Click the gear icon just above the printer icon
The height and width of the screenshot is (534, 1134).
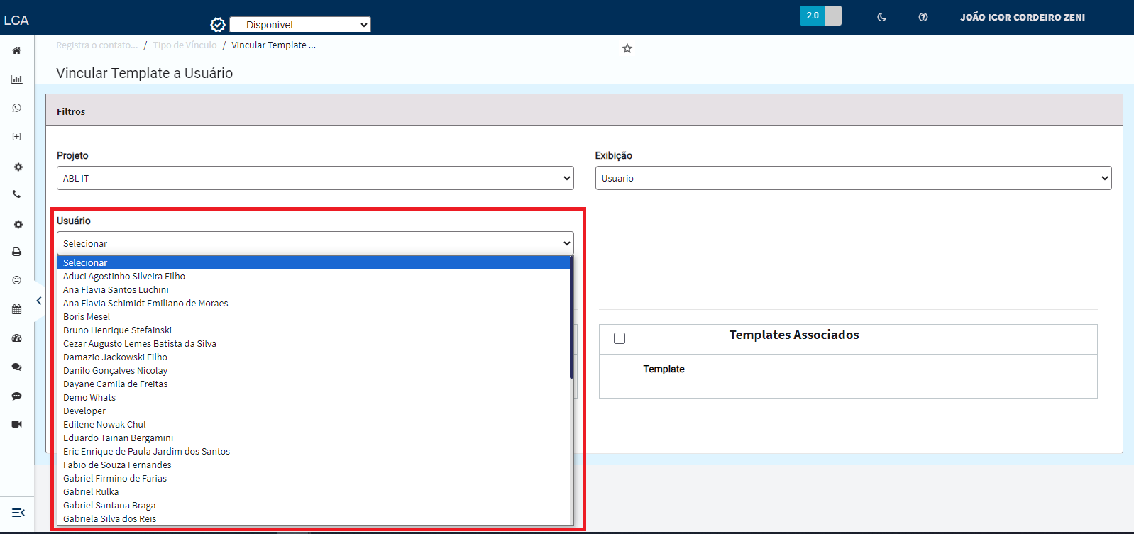coord(18,224)
